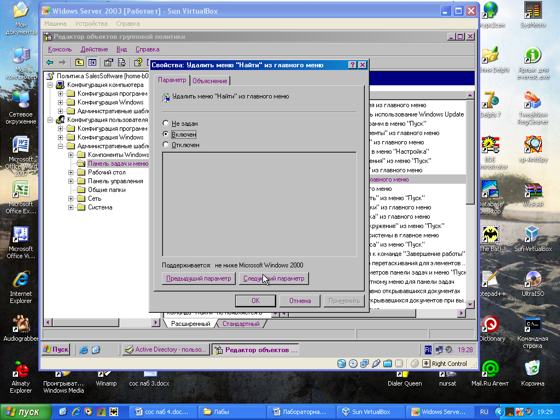Click the shared folders indicator in the VirtualBox status bar
560x420 pixels.
[388, 364]
